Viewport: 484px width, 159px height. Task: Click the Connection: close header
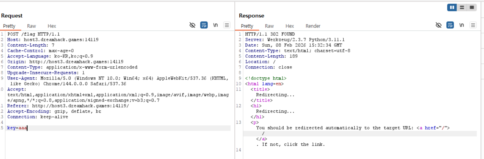269,67
